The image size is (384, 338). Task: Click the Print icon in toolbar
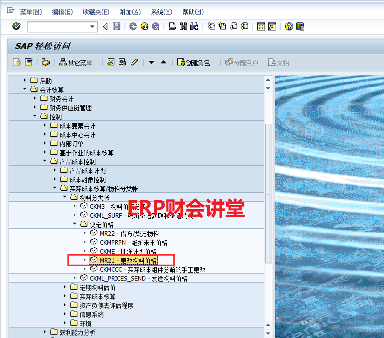tap(172, 26)
